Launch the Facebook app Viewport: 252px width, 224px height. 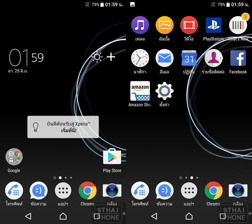pos(238,58)
